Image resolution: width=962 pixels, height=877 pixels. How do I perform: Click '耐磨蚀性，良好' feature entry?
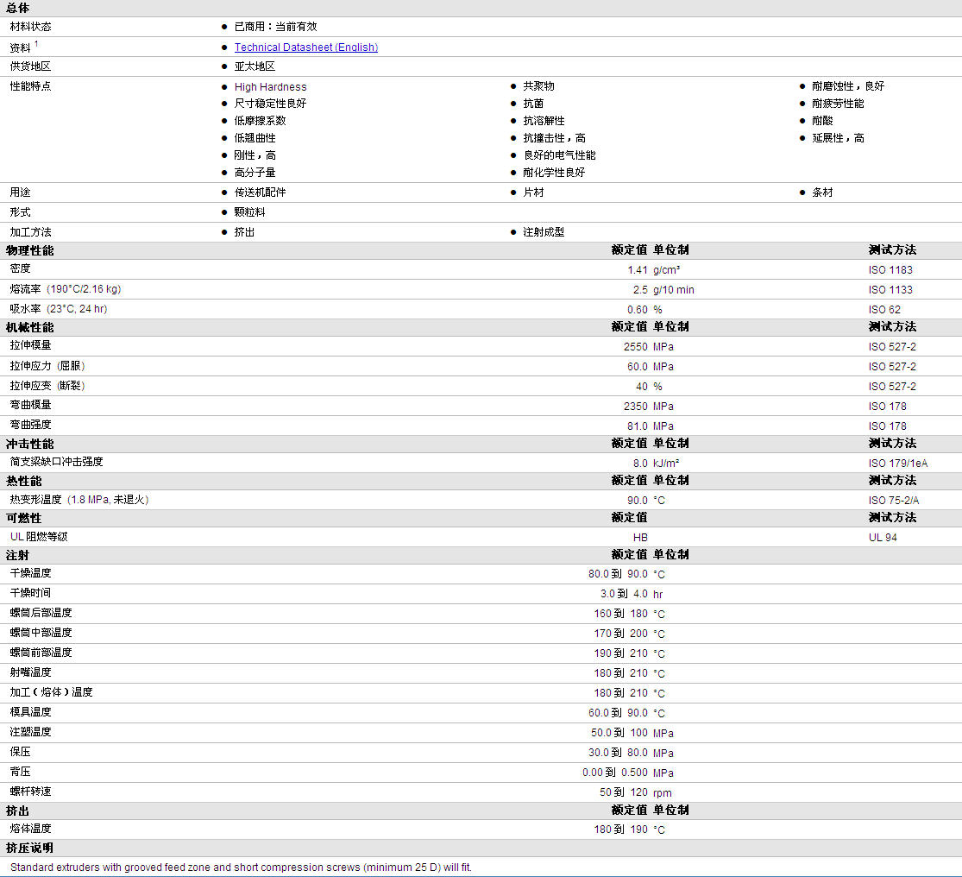tap(848, 86)
